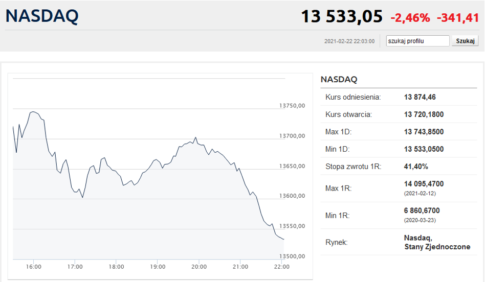Click the opening value 13 720,1800
The image size is (485, 282).
pos(424,114)
